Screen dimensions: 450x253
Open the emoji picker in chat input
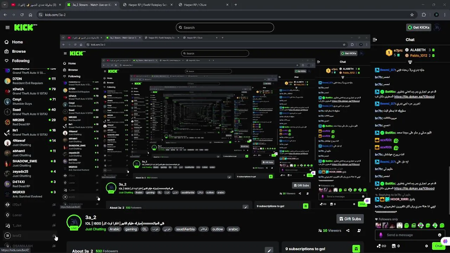tap(439, 235)
